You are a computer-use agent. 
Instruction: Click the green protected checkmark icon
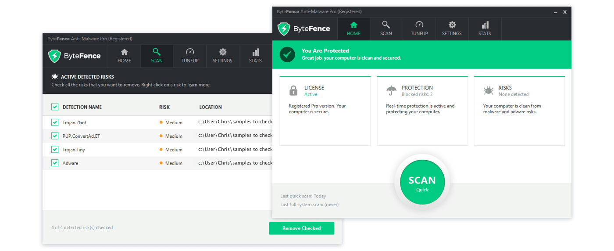287,54
